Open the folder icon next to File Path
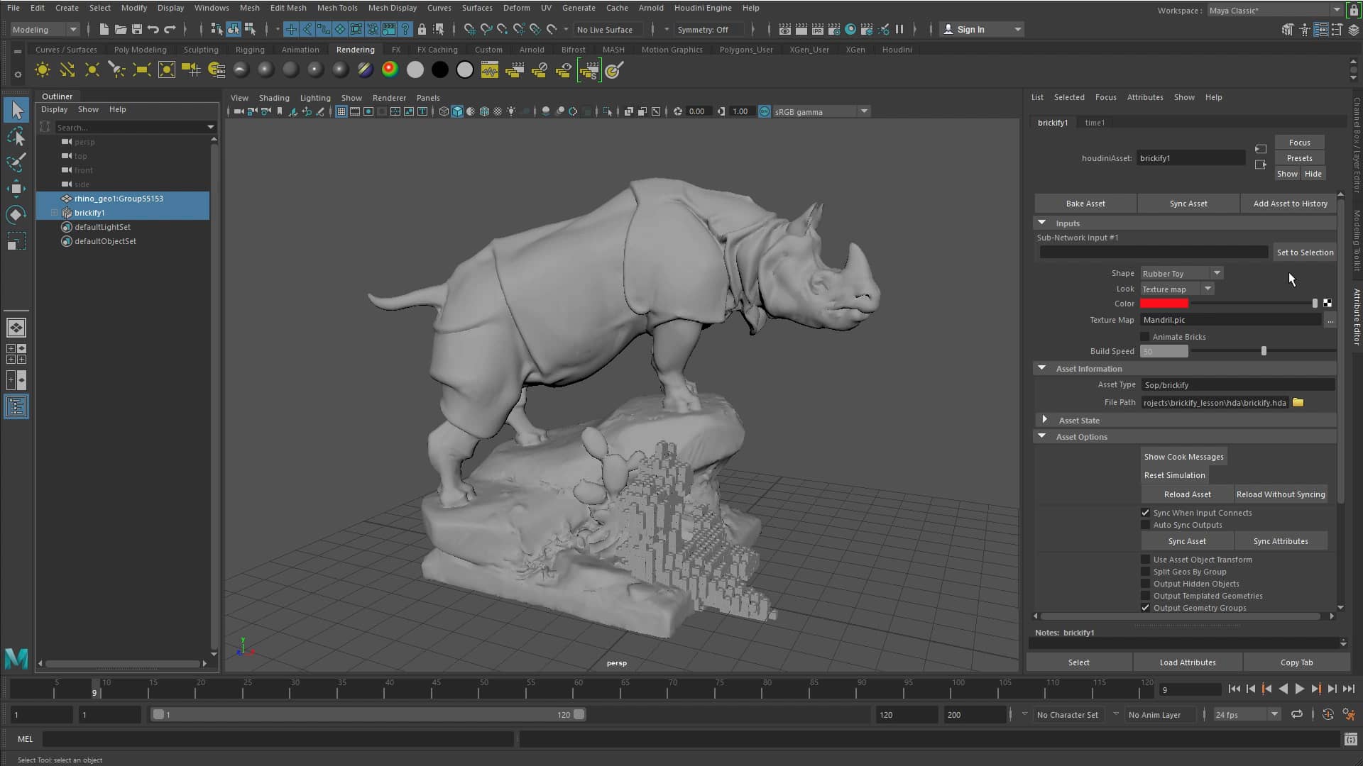The width and height of the screenshot is (1363, 766). [1299, 402]
